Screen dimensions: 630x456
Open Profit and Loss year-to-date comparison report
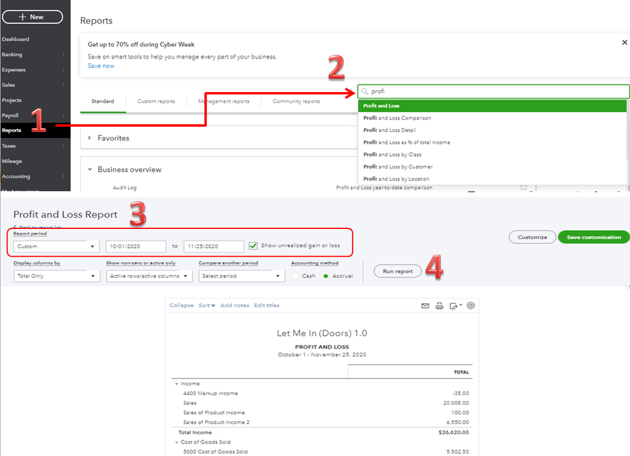pyautogui.click(x=384, y=187)
